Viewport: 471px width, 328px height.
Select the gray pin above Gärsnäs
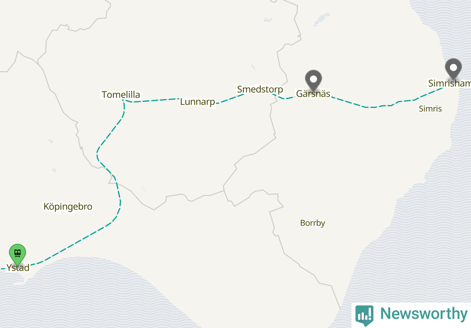(314, 80)
